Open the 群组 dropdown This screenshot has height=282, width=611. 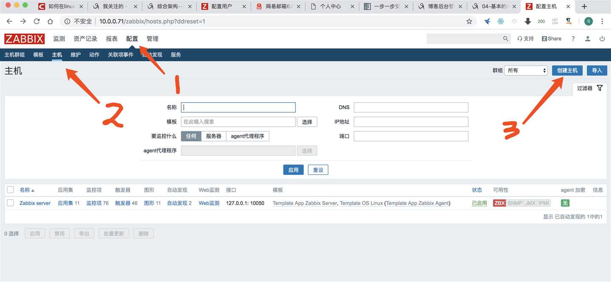(x=526, y=70)
